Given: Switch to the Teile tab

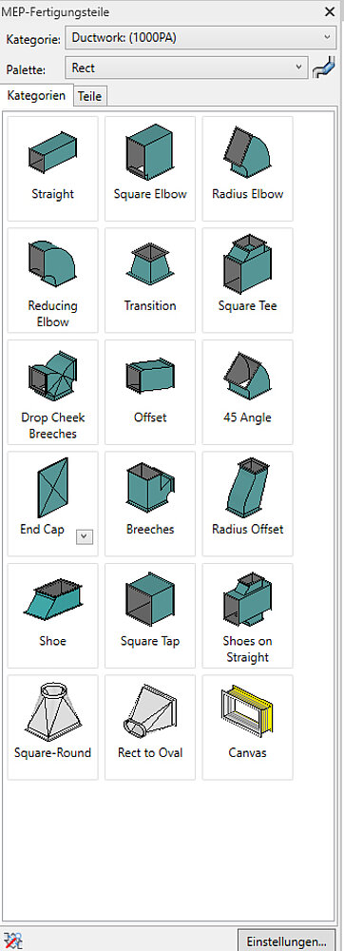Looking at the screenshot, I should 89,96.
